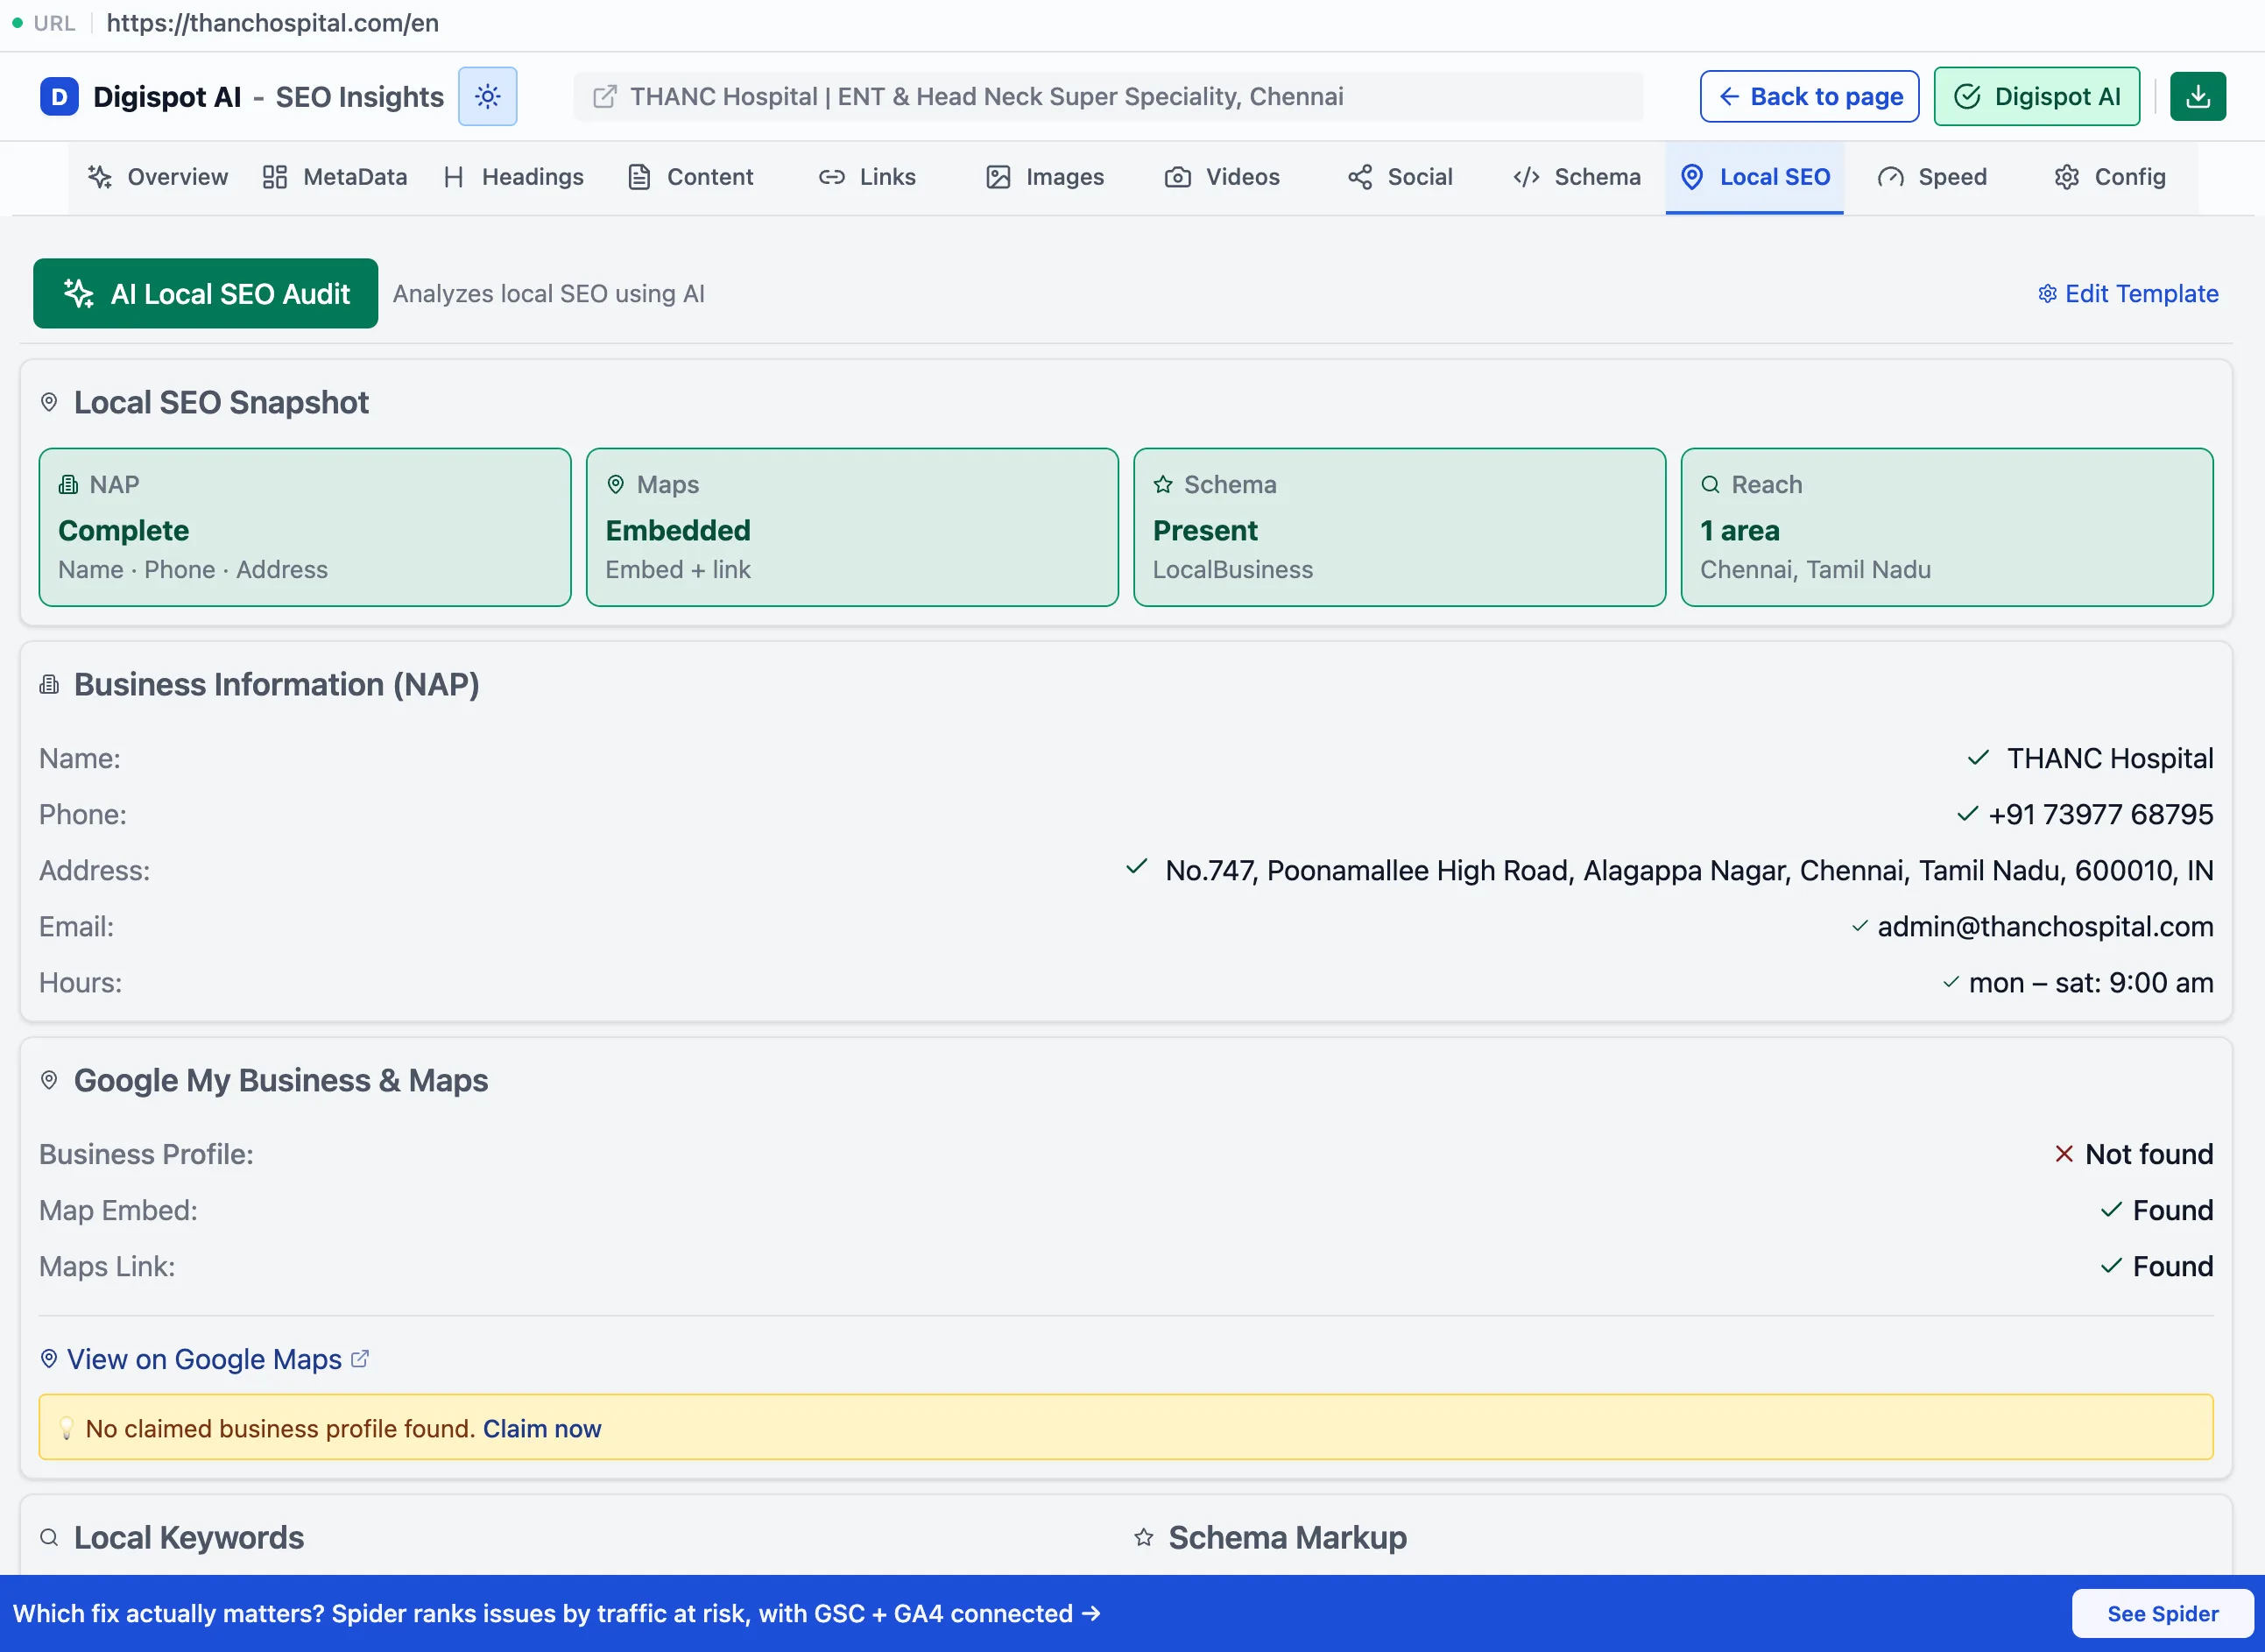Click the See Spider button

(x=2162, y=1613)
